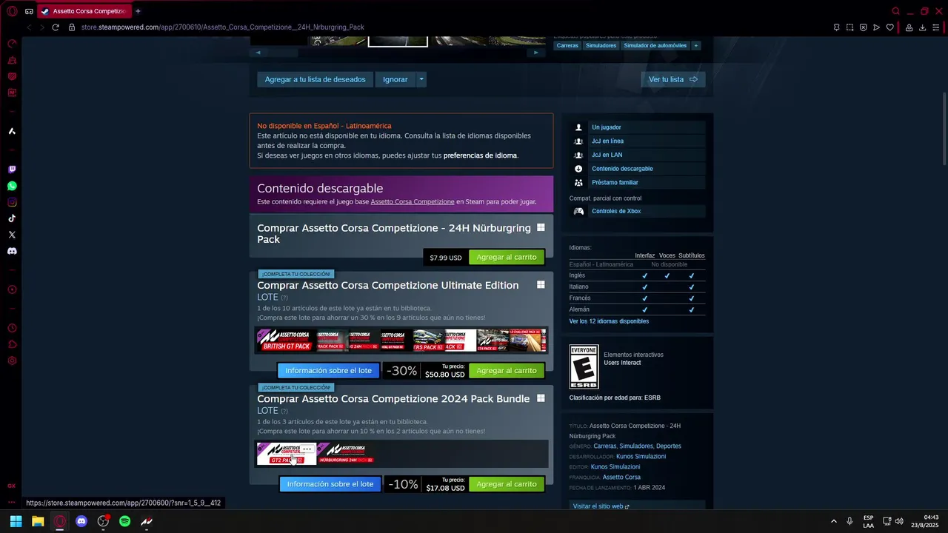Click the Simulador de automóviles tag
The height and width of the screenshot is (533, 948).
click(655, 45)
